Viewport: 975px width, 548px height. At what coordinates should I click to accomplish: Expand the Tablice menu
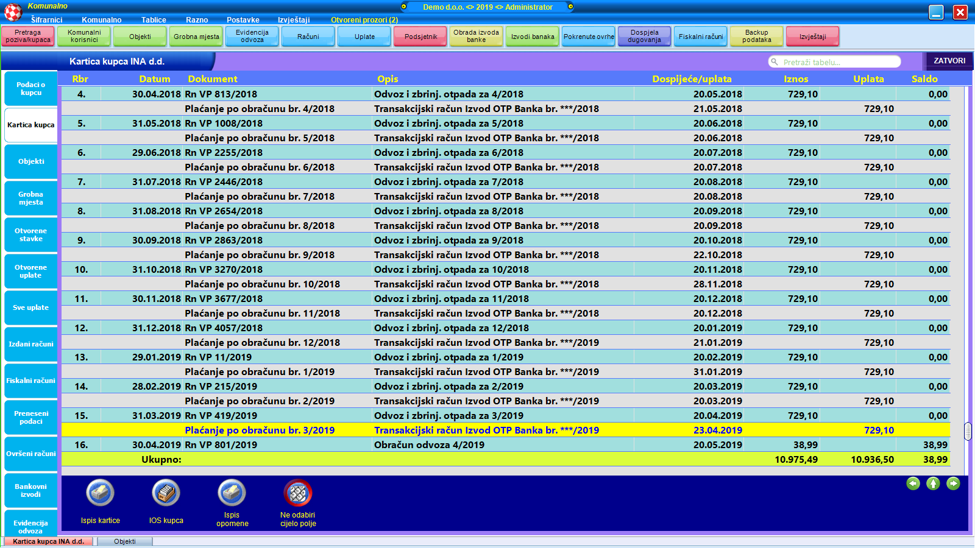(x=154, y=20)
